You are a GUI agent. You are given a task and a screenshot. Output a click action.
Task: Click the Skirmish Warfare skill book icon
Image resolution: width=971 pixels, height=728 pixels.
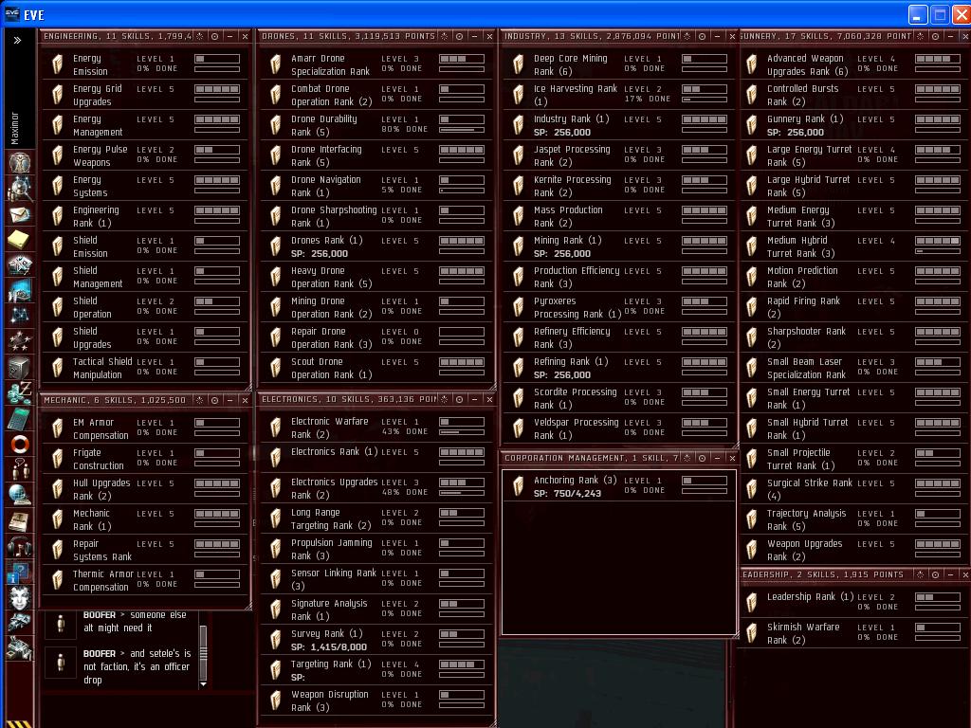tap(752, 633)
